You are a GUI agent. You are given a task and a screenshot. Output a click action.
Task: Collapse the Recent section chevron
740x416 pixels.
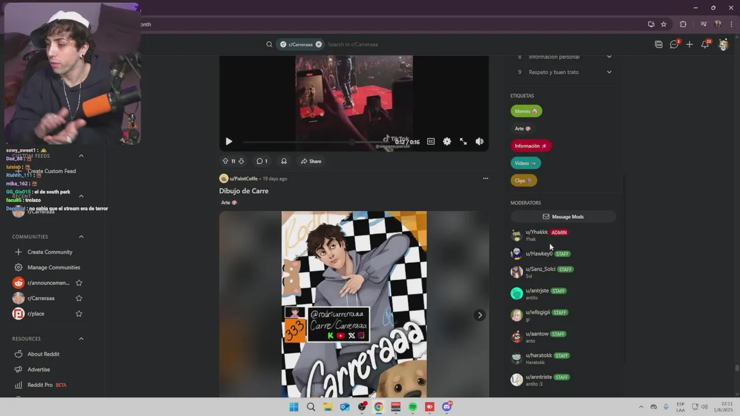point(81,196)
